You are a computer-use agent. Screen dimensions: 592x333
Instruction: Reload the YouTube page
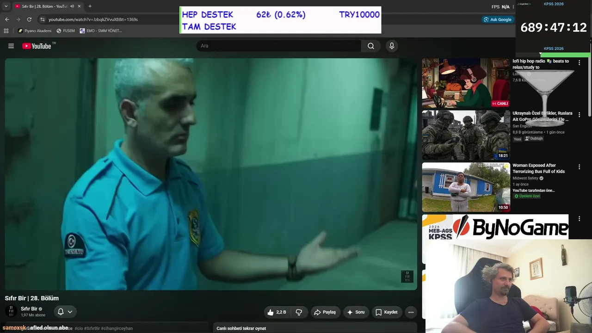(29, 19)
